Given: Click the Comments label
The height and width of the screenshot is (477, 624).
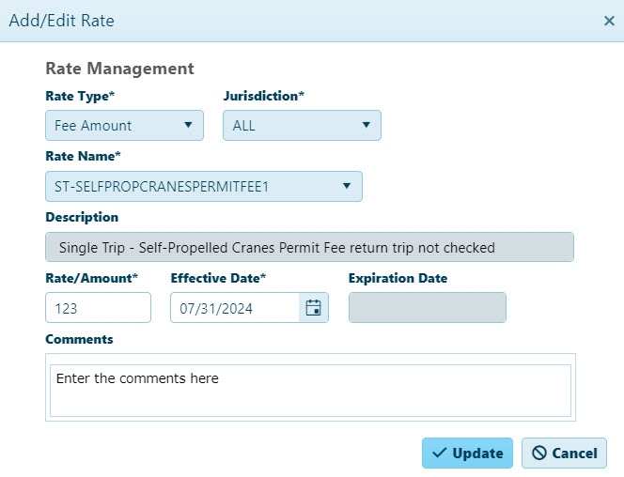Looking at the screenshot, I should pos(79,339).
